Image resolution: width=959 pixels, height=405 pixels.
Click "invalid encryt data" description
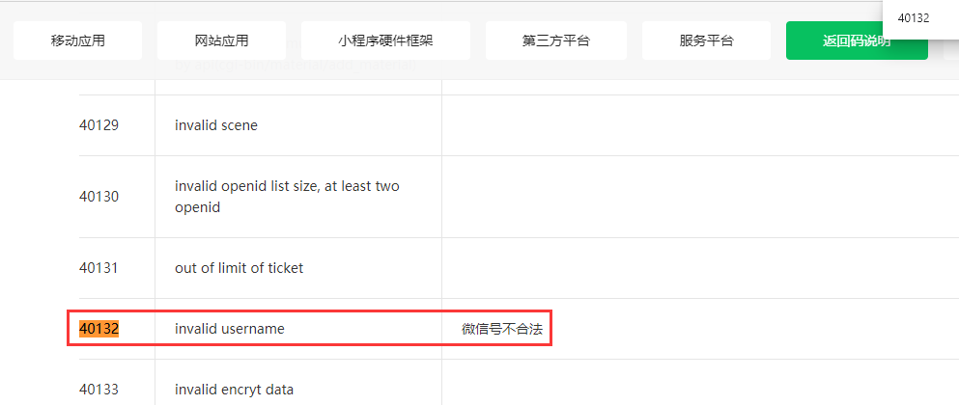click(x=234, y=390)
